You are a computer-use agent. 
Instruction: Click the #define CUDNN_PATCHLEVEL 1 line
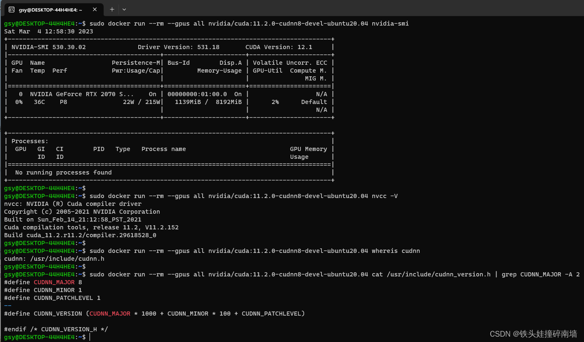click(52, 298)
